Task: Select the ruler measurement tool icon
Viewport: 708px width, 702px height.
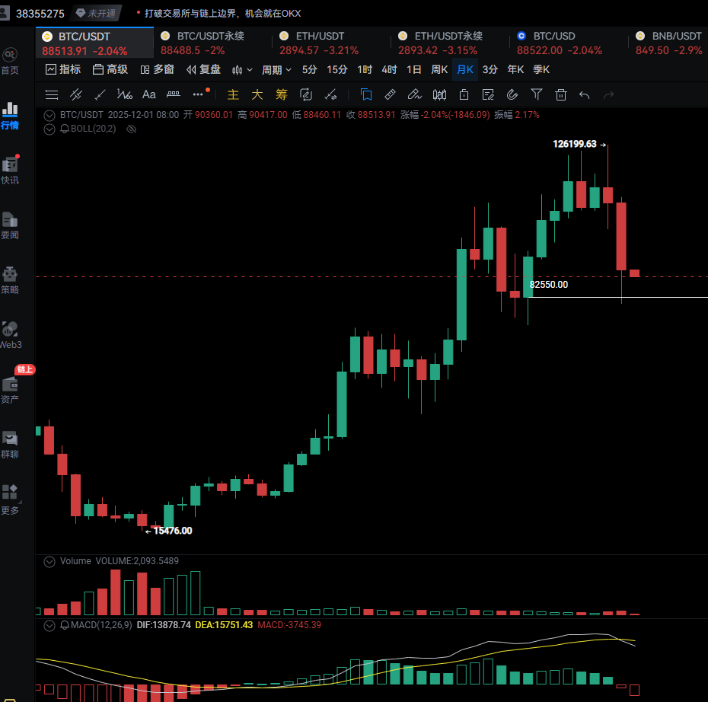Action: pos(390,94)
